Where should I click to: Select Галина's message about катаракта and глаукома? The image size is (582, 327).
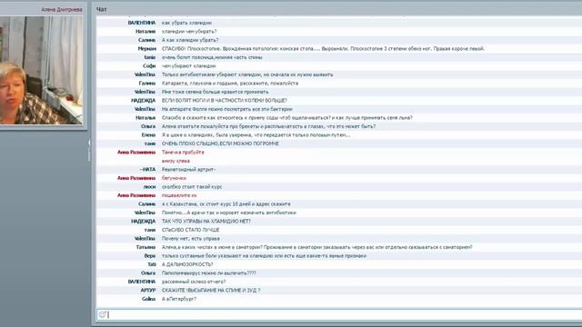230,84
